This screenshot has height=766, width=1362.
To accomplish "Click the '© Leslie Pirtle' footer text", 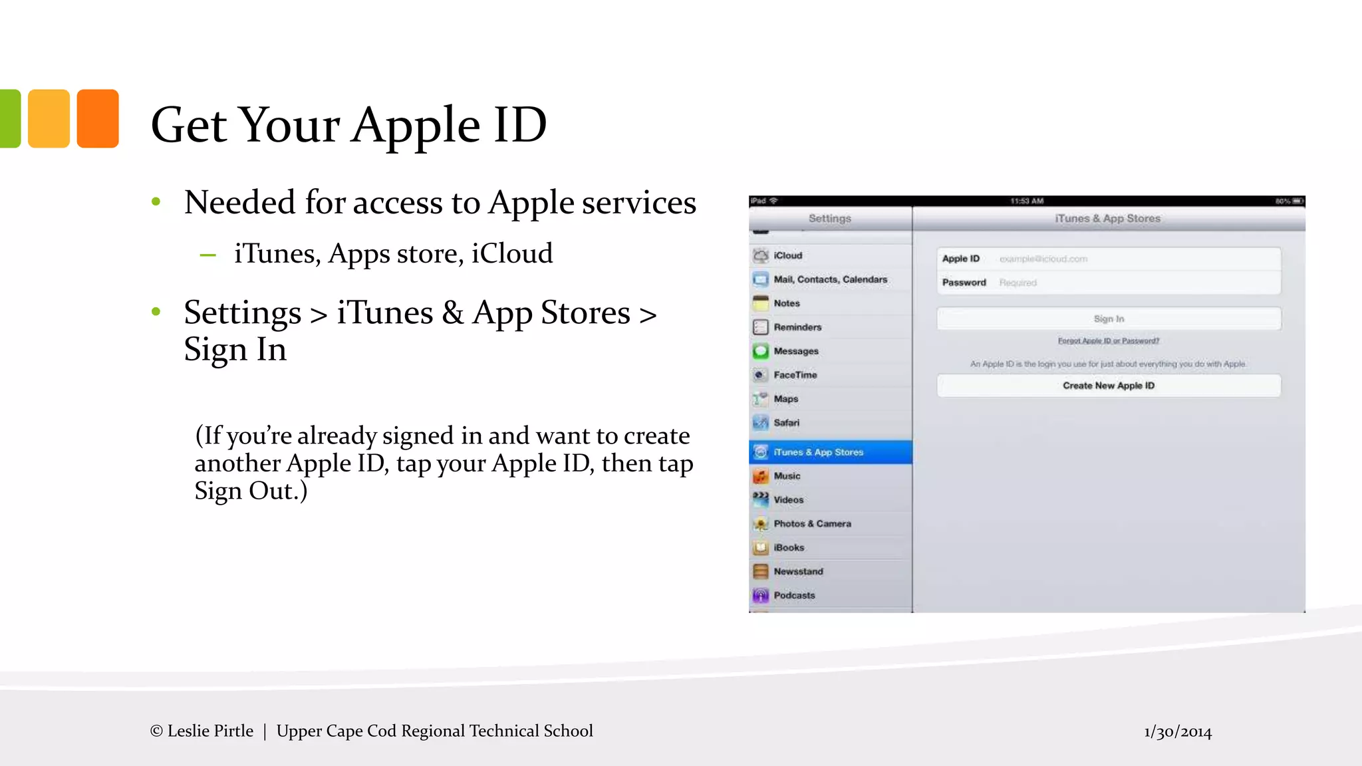I will [202, 731].
